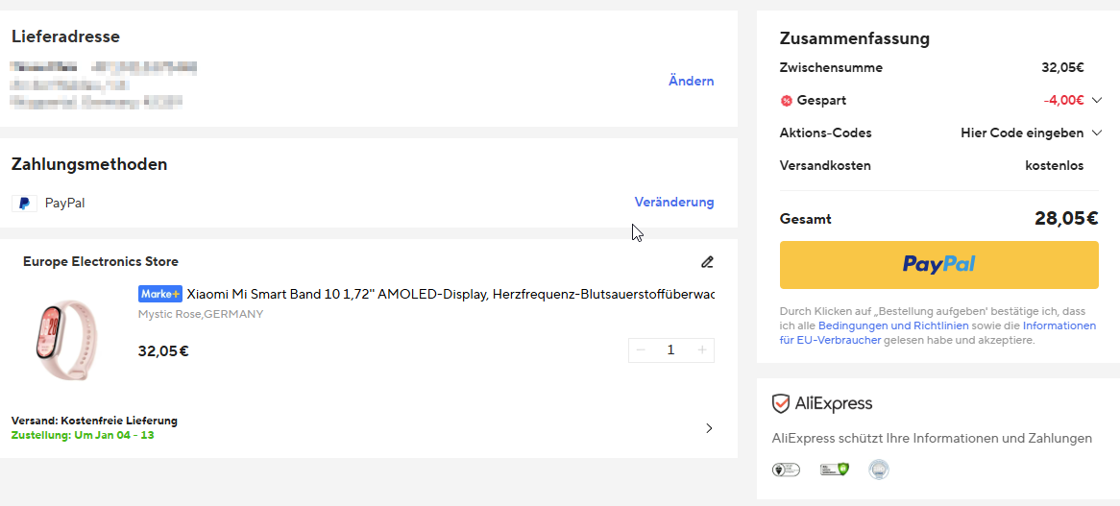Click the blue round ISO certification seal

point(878,470)
